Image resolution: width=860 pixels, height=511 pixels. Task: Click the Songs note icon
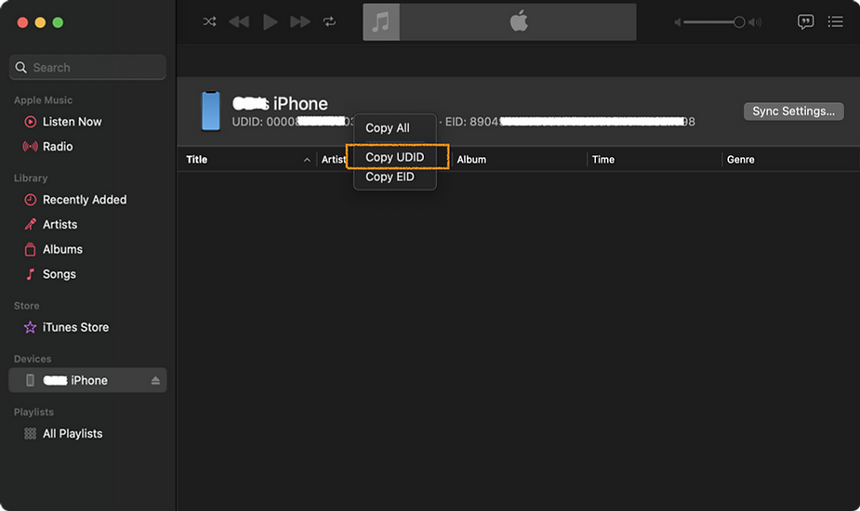coord(31,274)
